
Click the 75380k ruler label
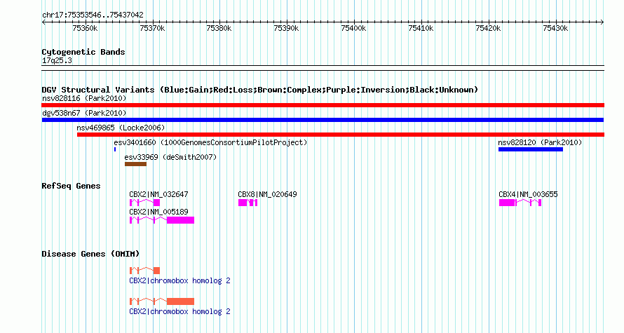pos(219,29)
